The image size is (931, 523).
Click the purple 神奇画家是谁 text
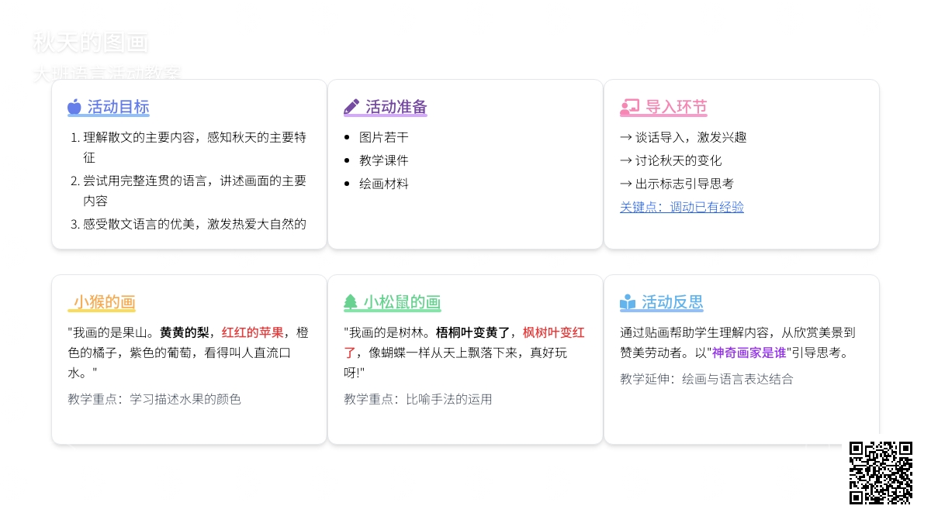pyautogui.click(x=749, y=353)
